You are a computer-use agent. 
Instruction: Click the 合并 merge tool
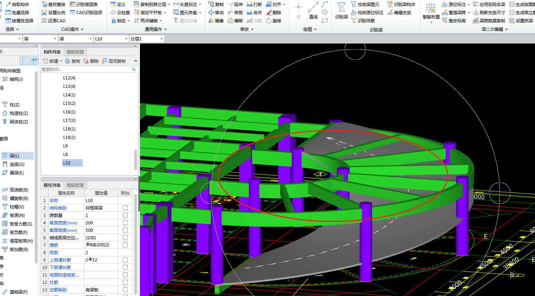[255, 12]
